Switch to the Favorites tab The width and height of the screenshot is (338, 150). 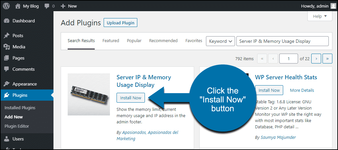(194, 41)
